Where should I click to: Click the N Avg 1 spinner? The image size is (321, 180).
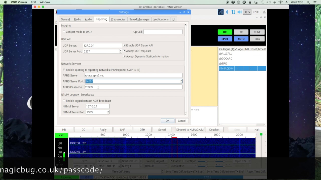(x=132, y=166)
